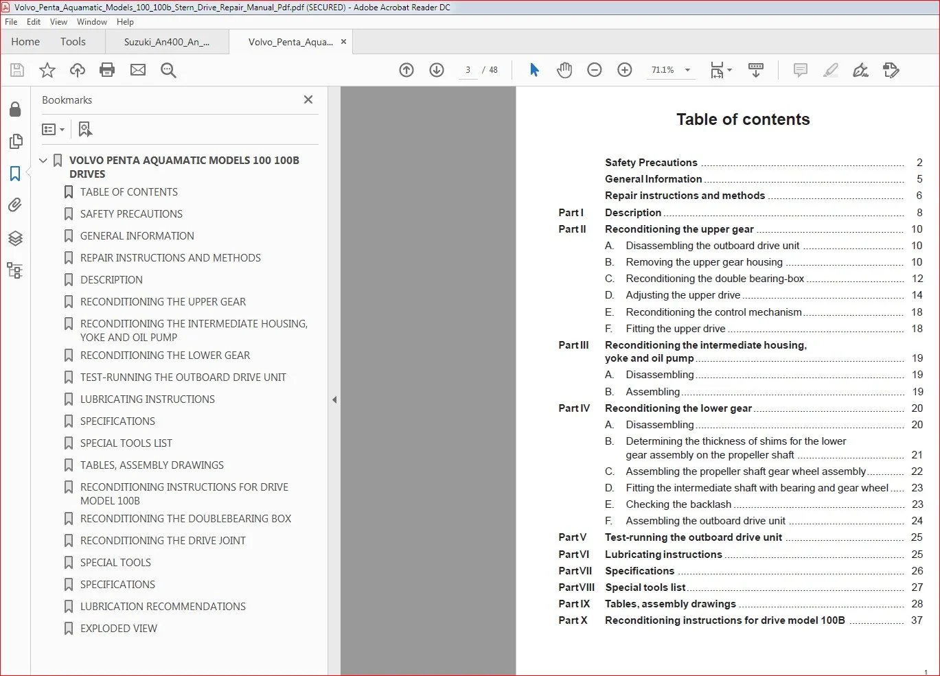Go to RECONDITIONING THE LOWER GEAR bookmark
The height and width of the screenshot is (676, 940).
point(165,356)
